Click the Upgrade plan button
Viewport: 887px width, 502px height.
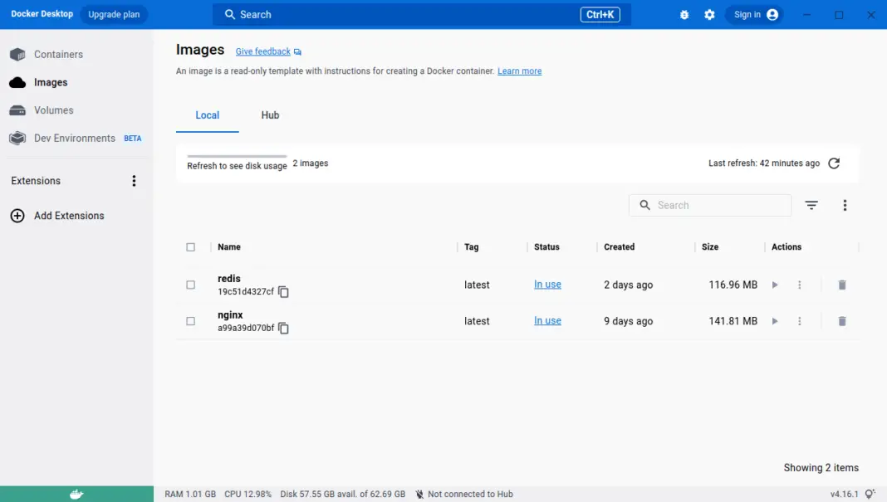pyautogui.click(x=114, y=15)
